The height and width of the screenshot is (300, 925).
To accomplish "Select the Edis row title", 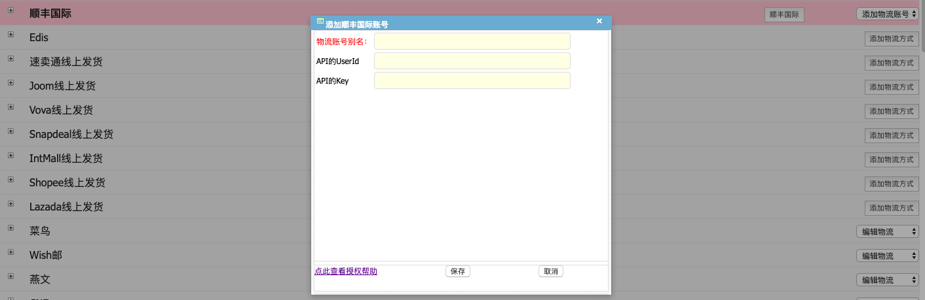I will [39, 37].
